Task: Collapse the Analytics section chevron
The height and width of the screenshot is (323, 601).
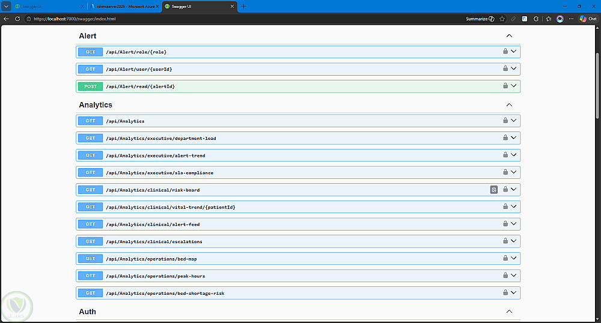Action: coord(509,104)
